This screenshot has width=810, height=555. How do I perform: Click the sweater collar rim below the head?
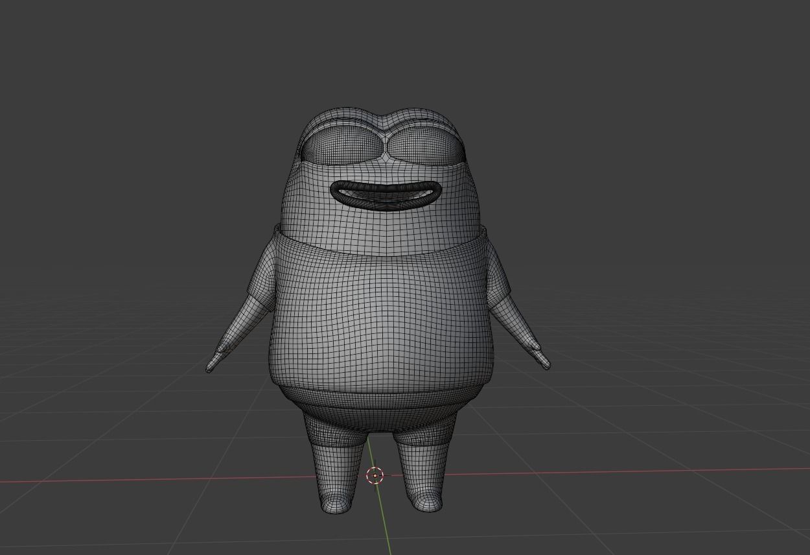381,250
